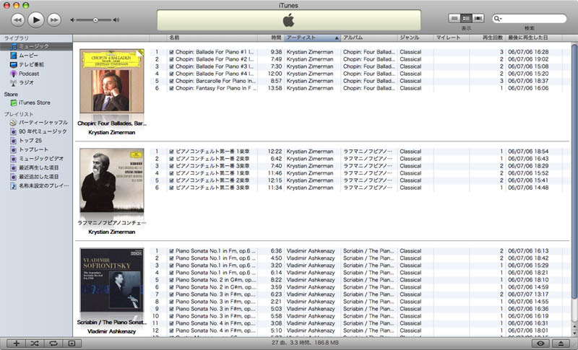Sort tracks by the アルバム column
The width and height of the screenshot is (578, 350).
(368, 37)
